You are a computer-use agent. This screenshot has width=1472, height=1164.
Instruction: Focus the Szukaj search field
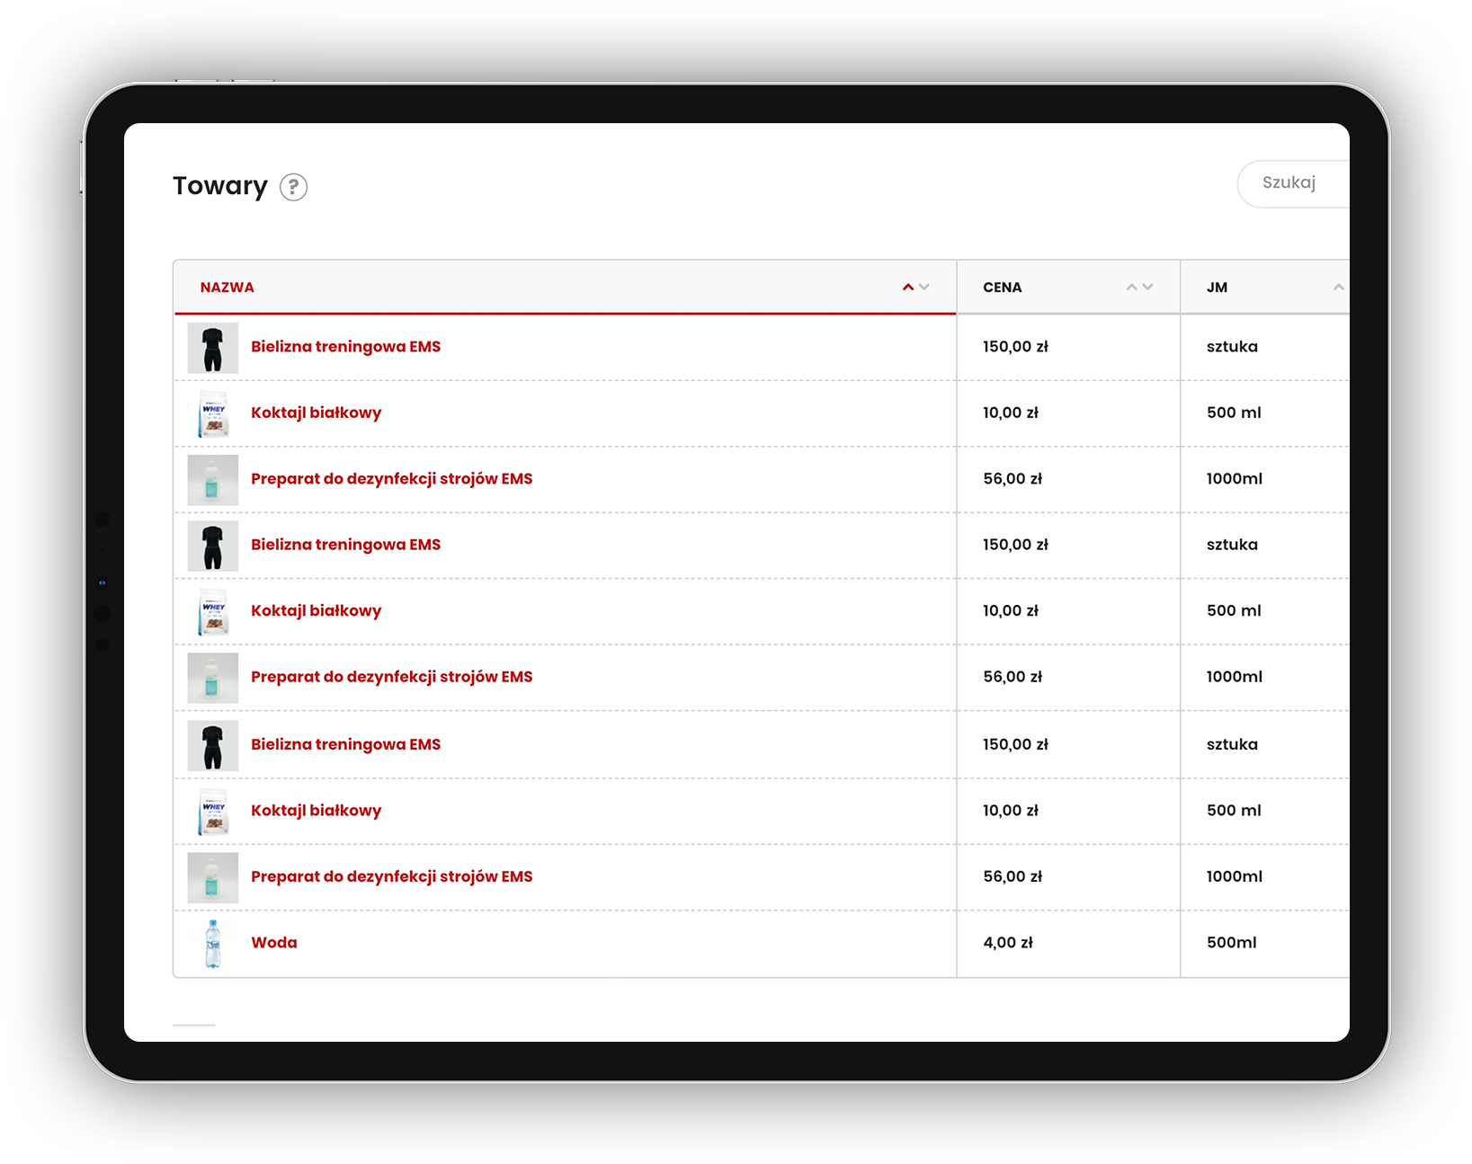(1293, 183)
